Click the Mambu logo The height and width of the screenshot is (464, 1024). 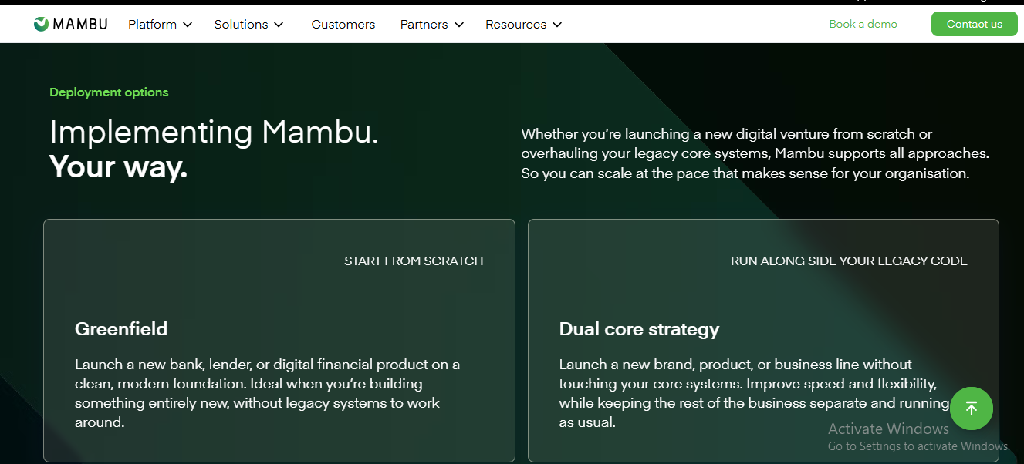coord(70,24)
